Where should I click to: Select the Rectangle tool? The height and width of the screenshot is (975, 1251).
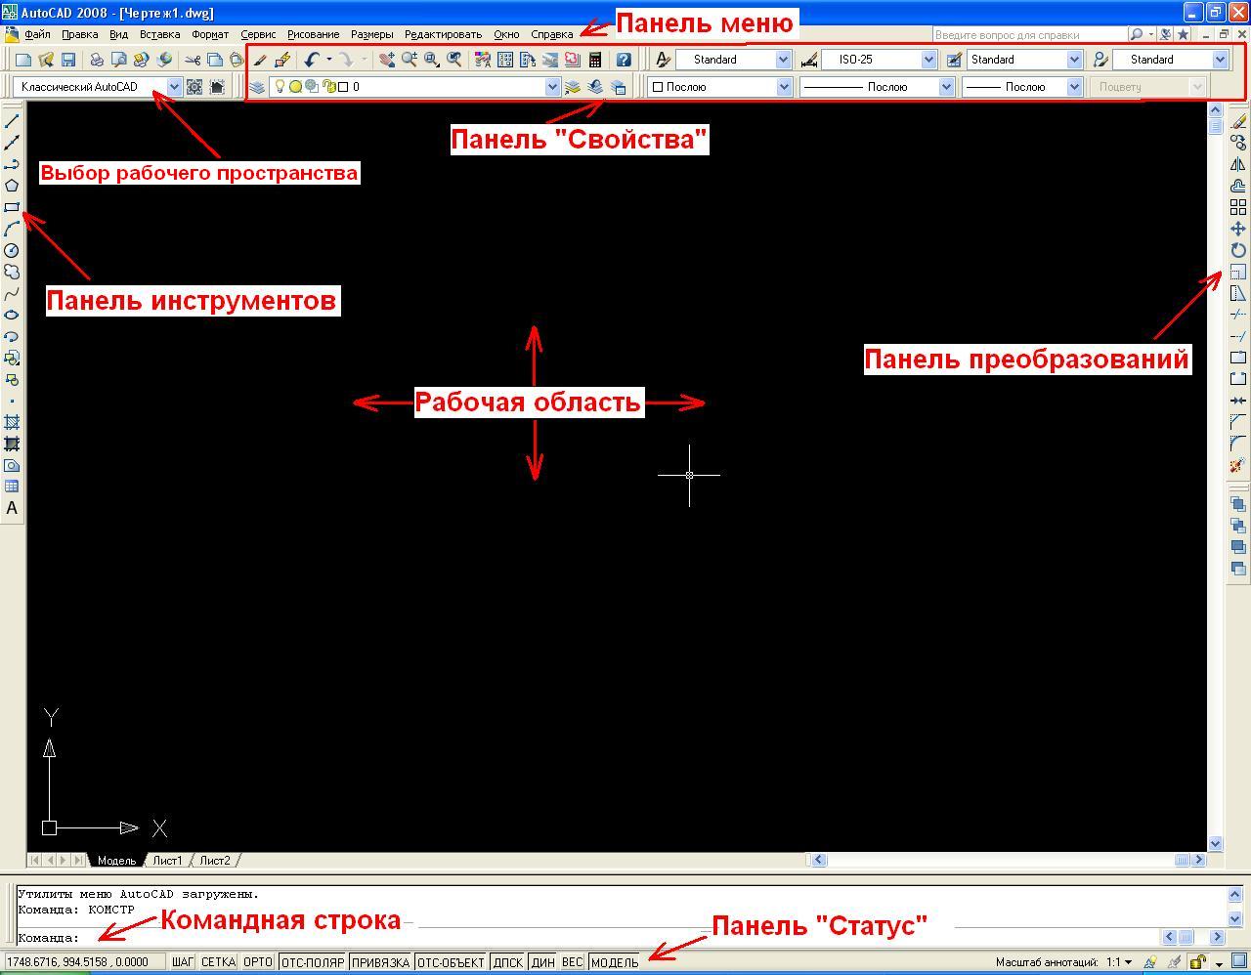click(x=12, y=207)
